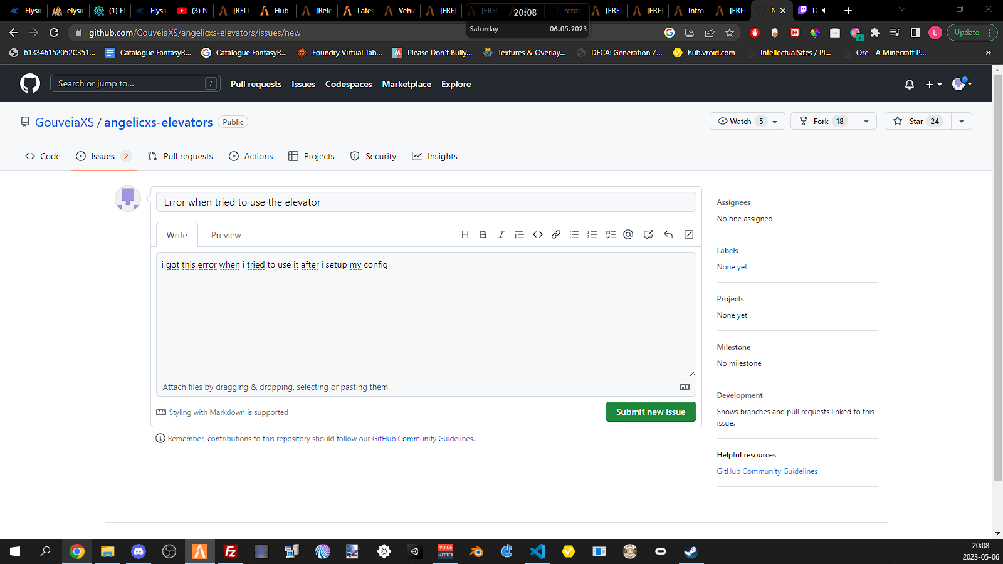This screenshot has width=1003, height=564.
Task: Apply bold formatting to issue text
Action: (x=483, y=234)
